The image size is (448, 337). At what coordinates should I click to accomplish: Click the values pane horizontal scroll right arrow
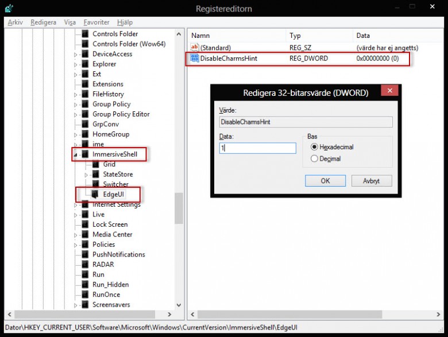click(439, 315)
